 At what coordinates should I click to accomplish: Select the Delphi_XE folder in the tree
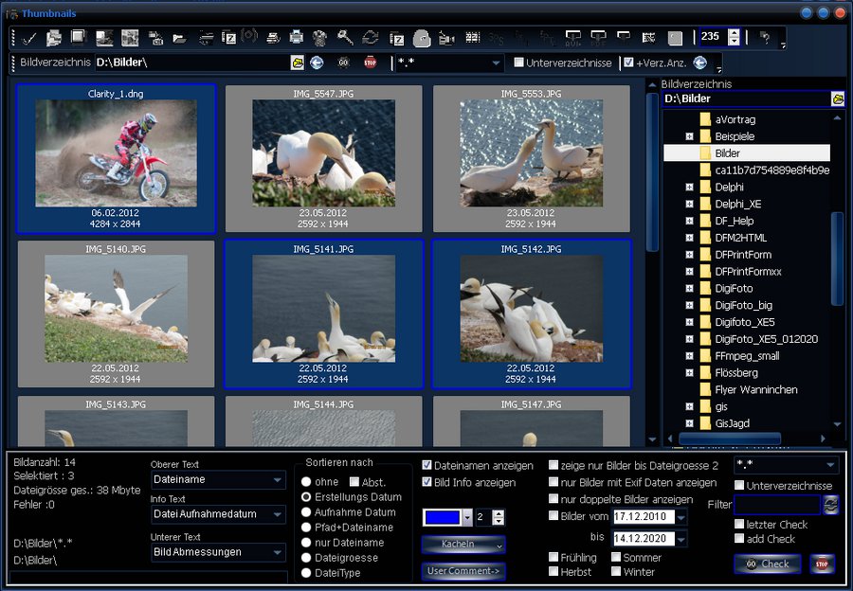[737, 204]
